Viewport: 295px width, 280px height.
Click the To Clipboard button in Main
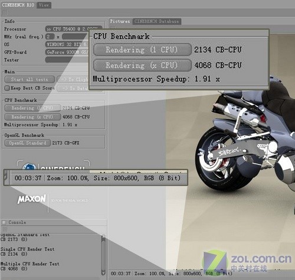73,80
